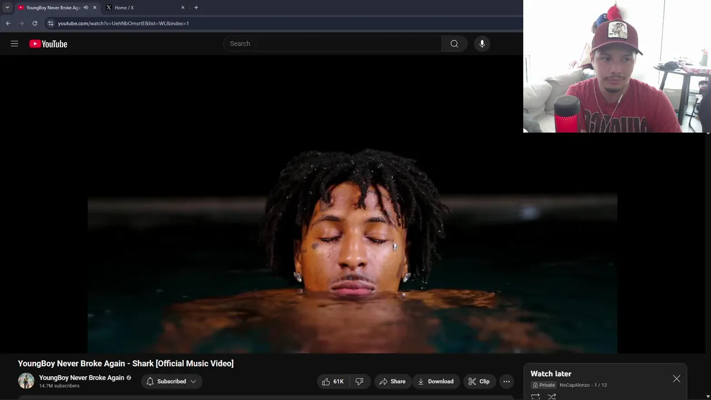Open YoungBoy Never Broke Again channel avatar
Image resolution: width=711 pixels, height=400 pixels.
click(x=26, y=381)
